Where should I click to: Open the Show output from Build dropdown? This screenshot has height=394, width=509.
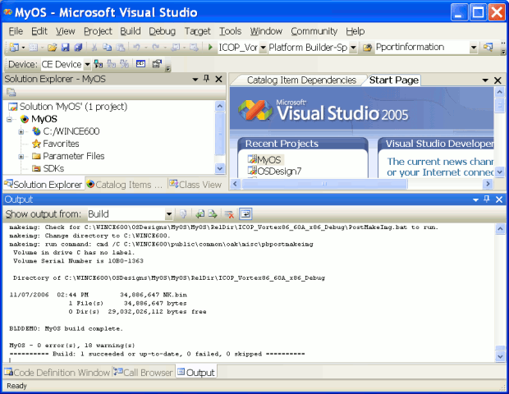click(x=169, y=214)
